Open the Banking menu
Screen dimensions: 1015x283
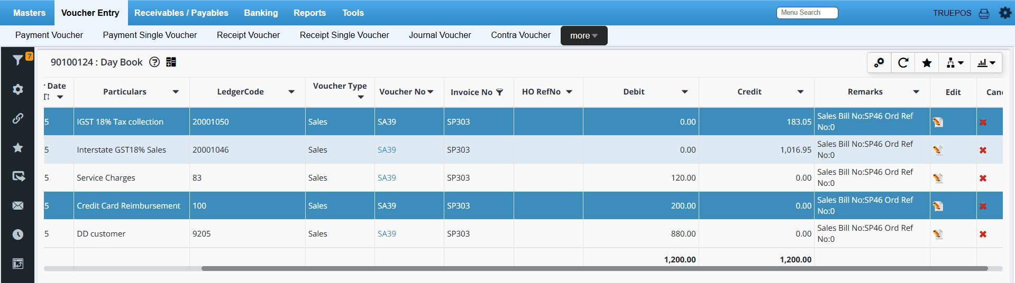[261, 13]
